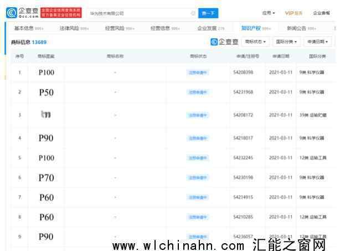Click the 12类 运输工具 cell in row 5
The height and width of the screenshot is (251, 340).
click(313, 158)
